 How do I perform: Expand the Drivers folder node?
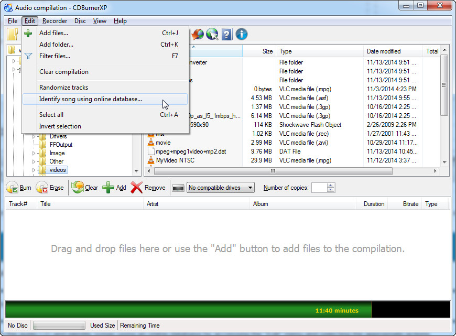coord(34,136)
